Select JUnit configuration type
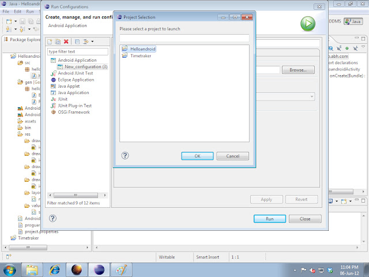 [x=59, y=99]
